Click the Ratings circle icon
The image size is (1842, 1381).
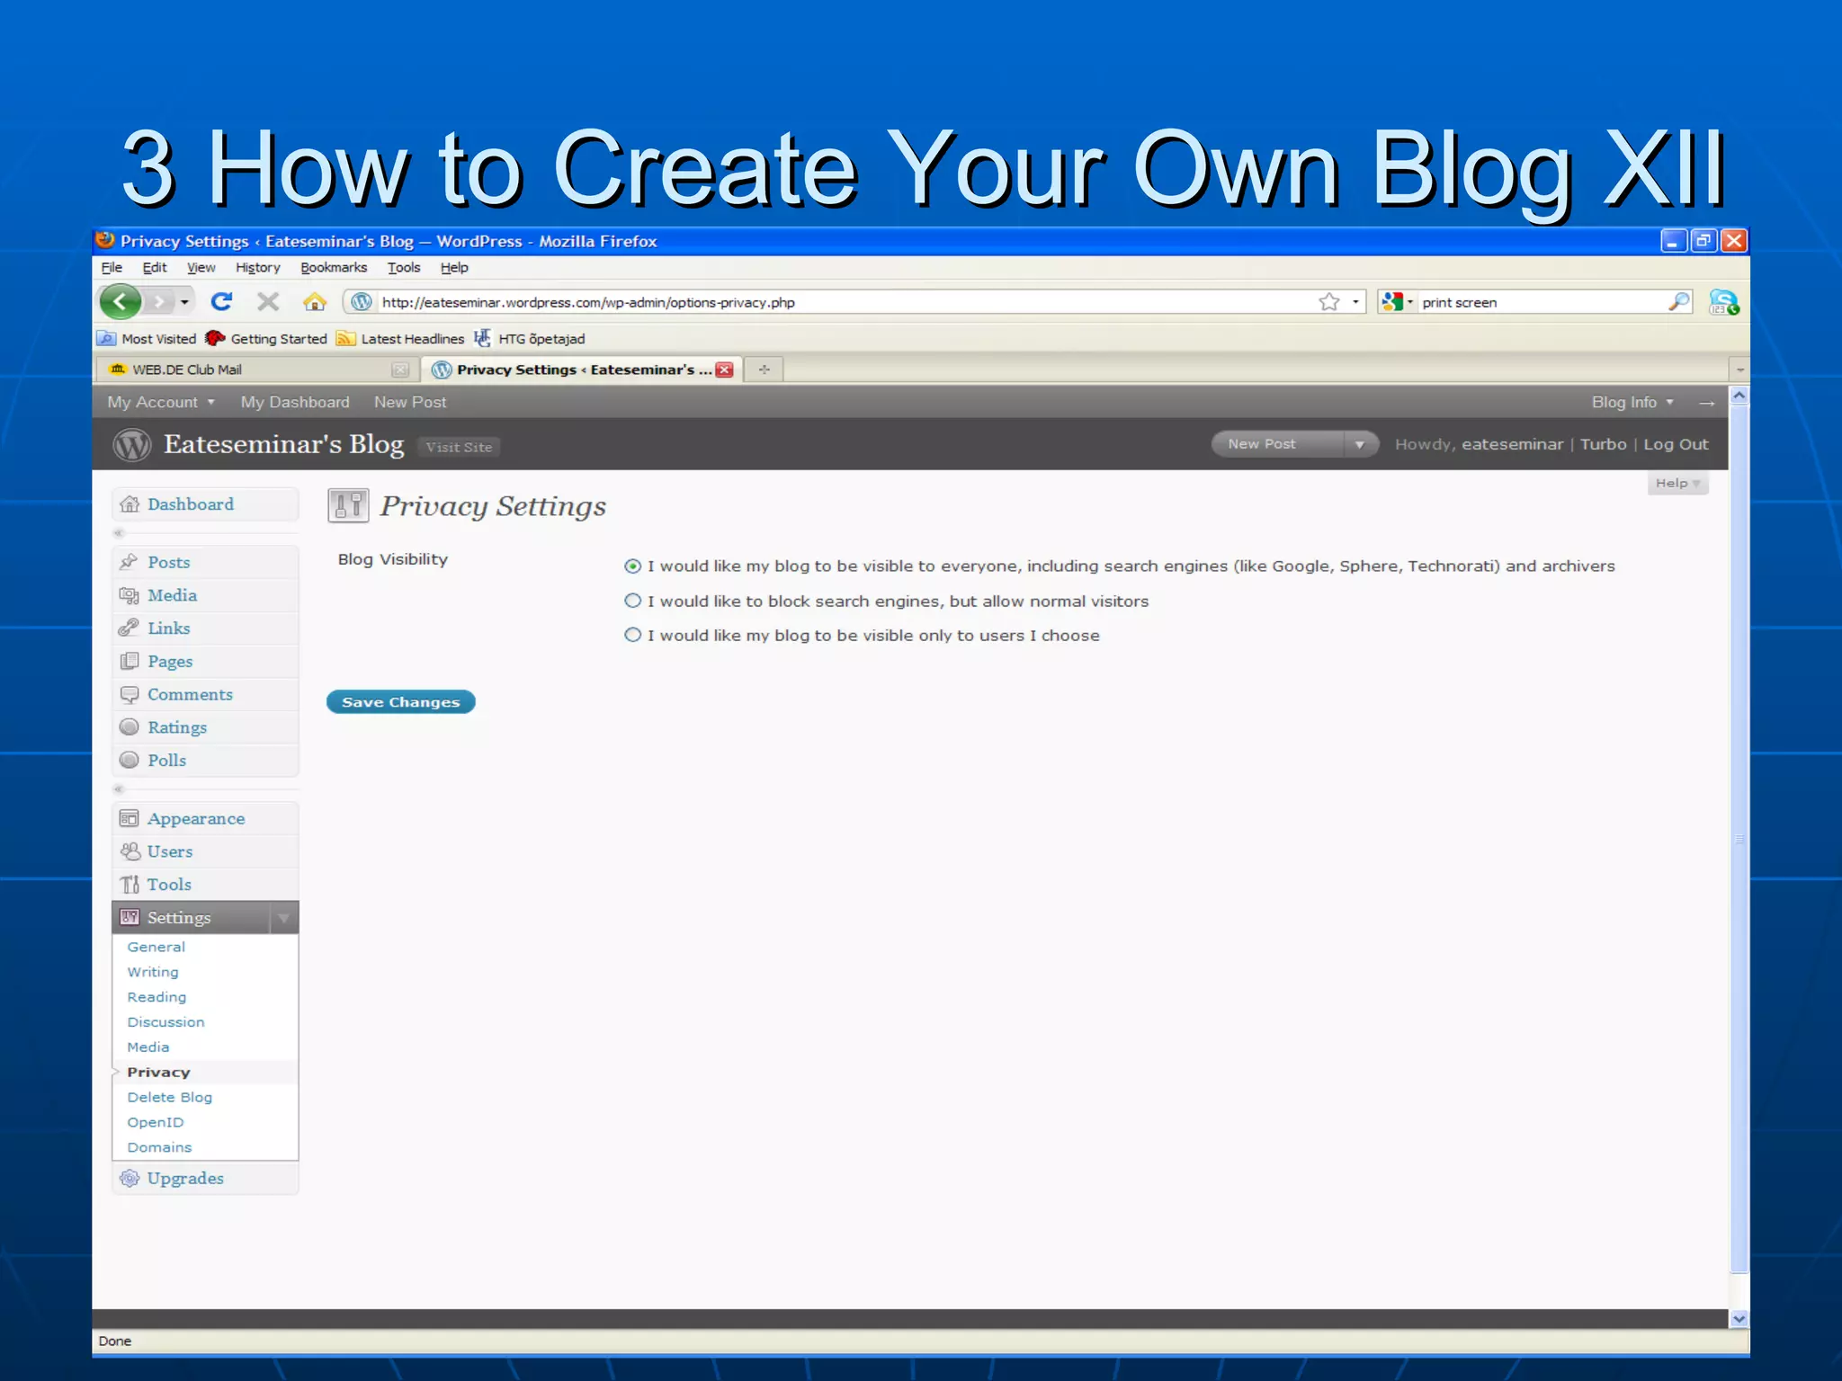tap(129, 726)
